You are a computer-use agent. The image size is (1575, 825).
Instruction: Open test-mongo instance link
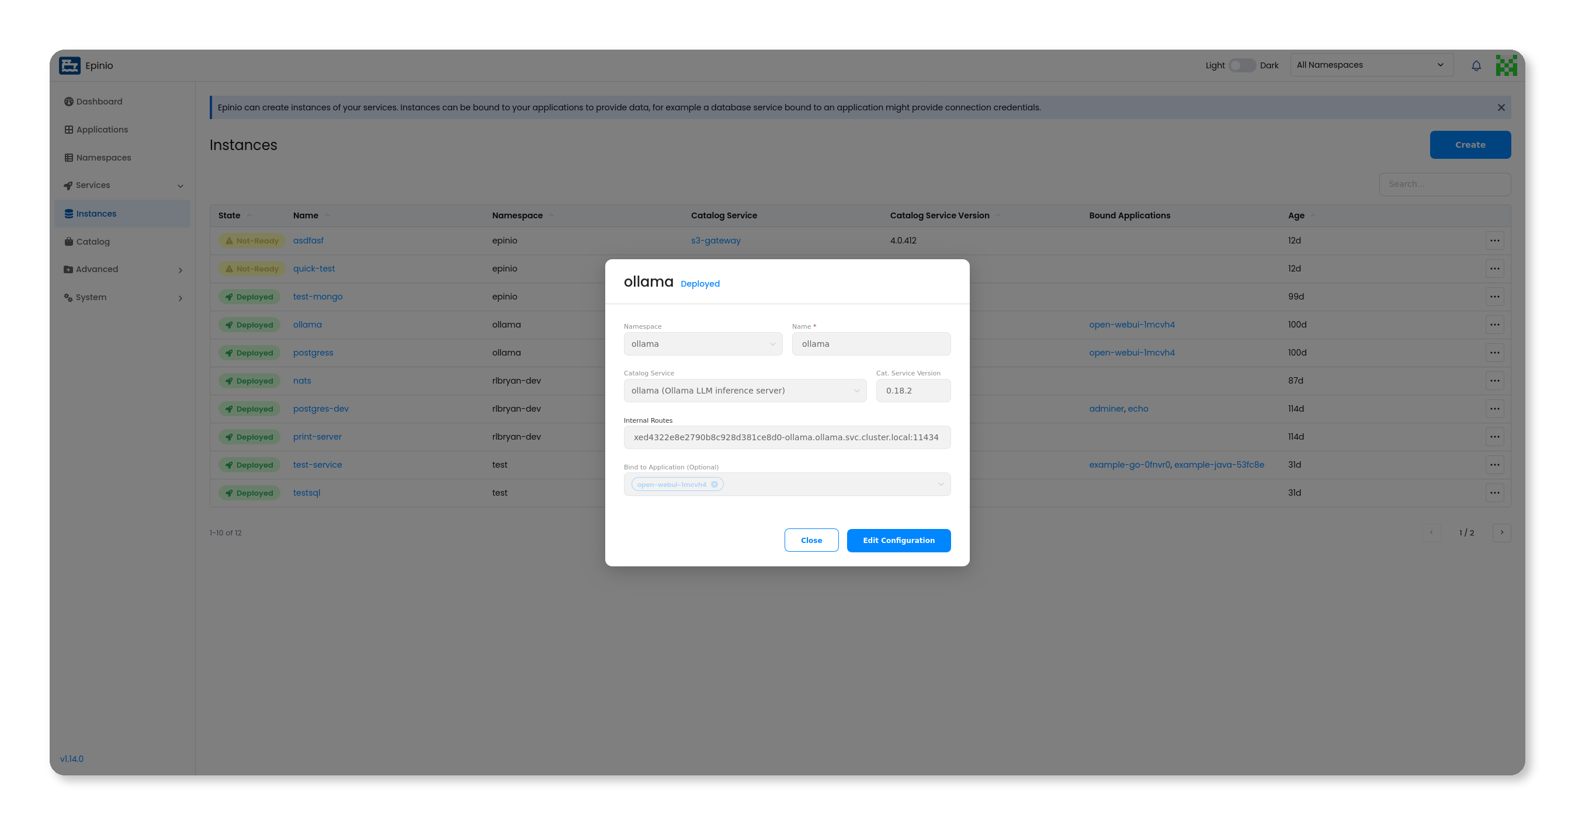(x=317, y=297)
